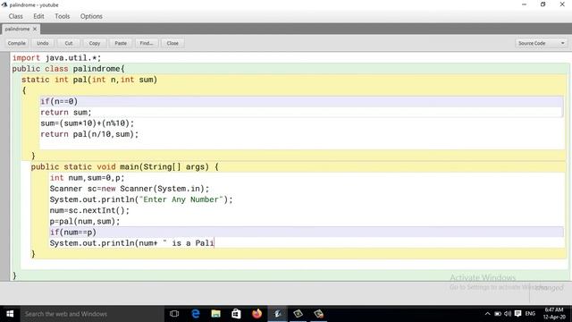Close the palindrome tab with its X
The image size is (572, 322).
pos(35,29)
